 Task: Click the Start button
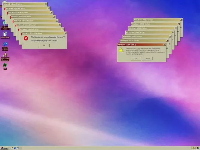4,148
